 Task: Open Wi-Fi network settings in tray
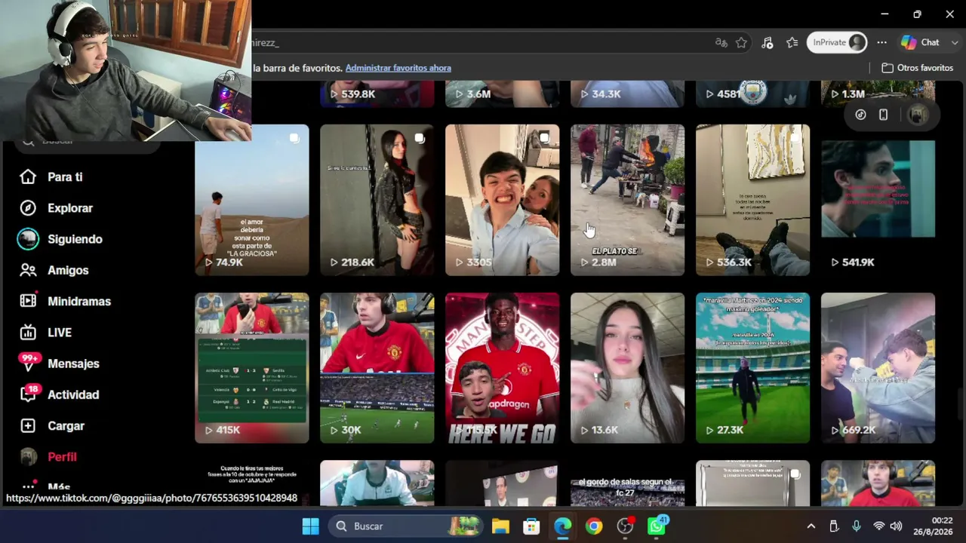tap(878, 526)
